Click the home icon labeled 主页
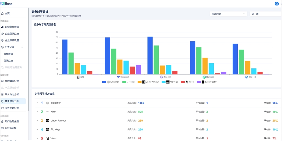This screenshot has height=141, width=282. [3, 13]
